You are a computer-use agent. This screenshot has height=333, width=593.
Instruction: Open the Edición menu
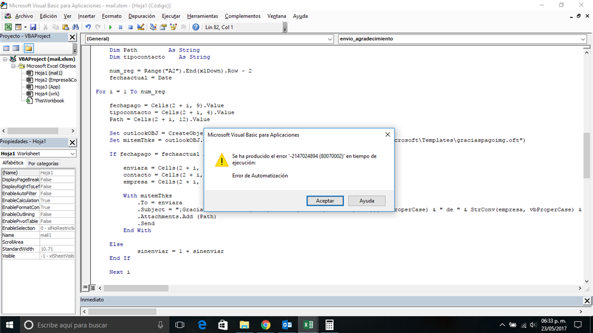[49, 16]
